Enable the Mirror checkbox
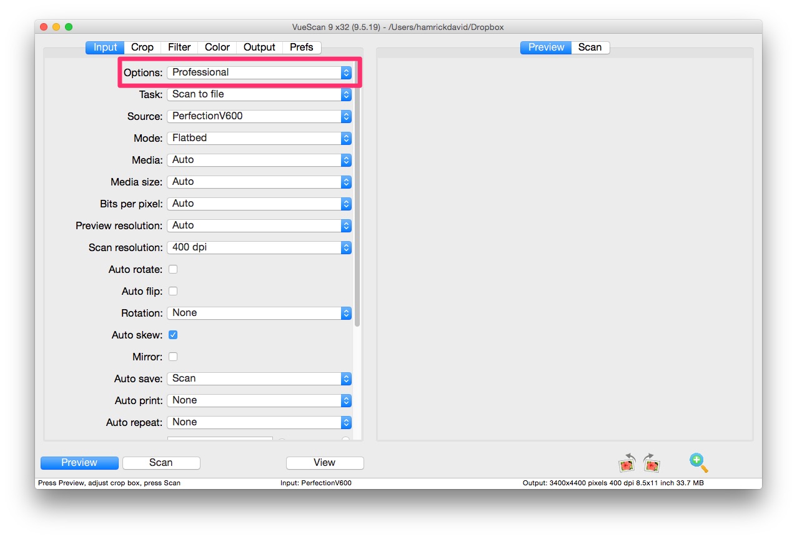797x539 pixels. pyautogui.click(x=173, y=357)
